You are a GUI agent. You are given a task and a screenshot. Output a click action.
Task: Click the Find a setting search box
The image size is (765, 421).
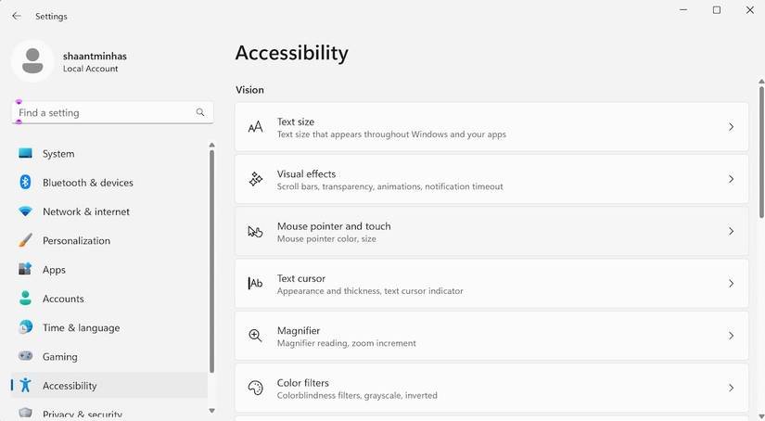[x=104, y=112]
